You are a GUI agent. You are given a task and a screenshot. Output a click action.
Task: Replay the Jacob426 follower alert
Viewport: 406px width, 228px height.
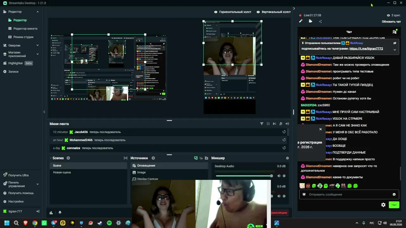[x=284, y=132]
